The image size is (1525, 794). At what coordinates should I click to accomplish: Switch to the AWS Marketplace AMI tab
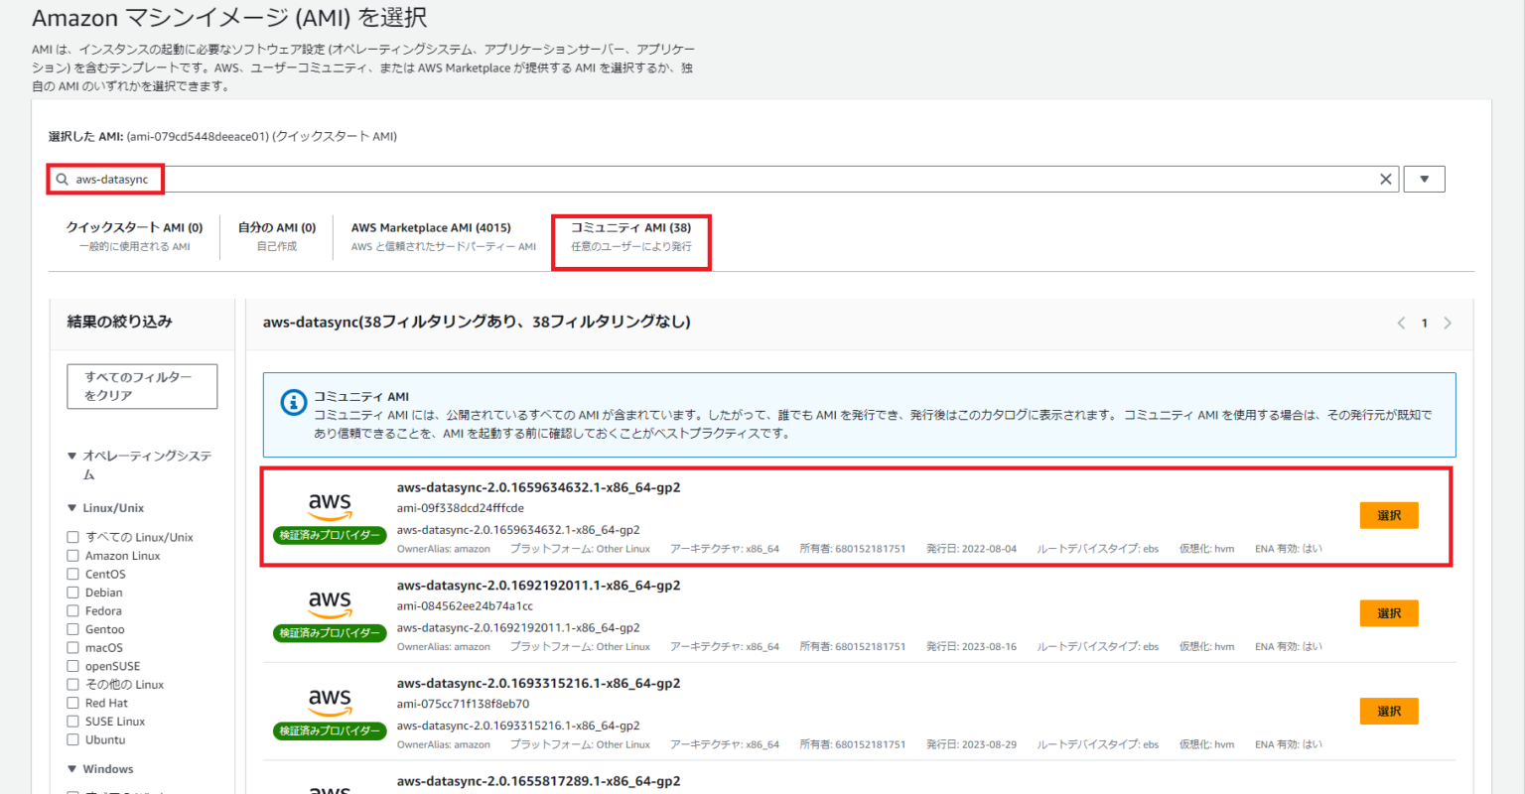point(431,227)
